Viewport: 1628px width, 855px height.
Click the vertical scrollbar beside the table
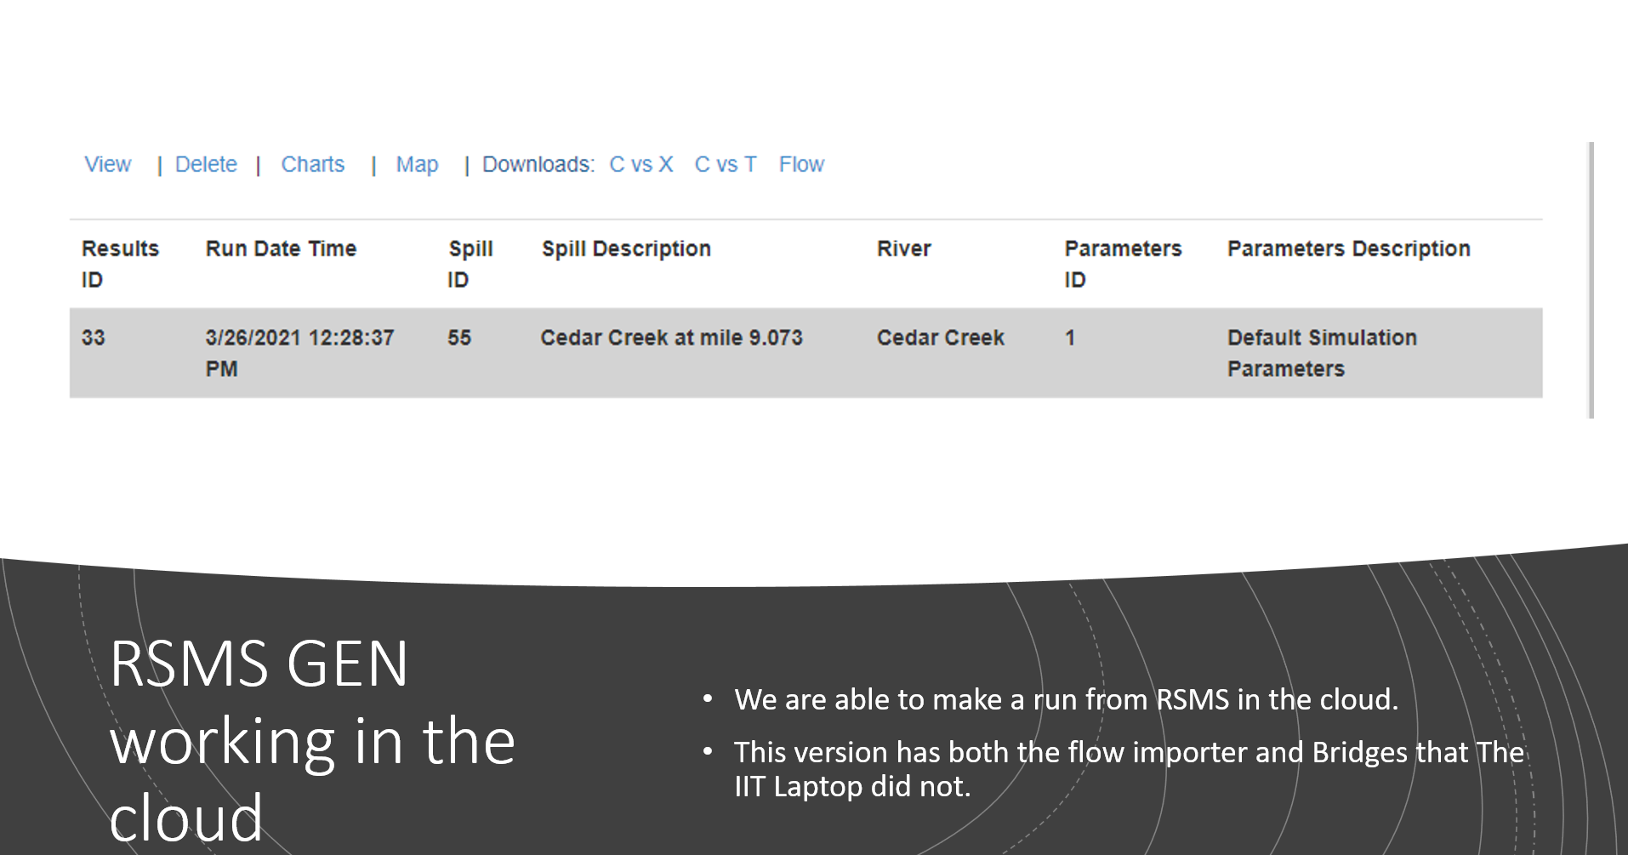click(1591, 280)
